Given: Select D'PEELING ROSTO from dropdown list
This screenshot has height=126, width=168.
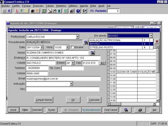Looking at the screenshot, I should click(121, 47).
